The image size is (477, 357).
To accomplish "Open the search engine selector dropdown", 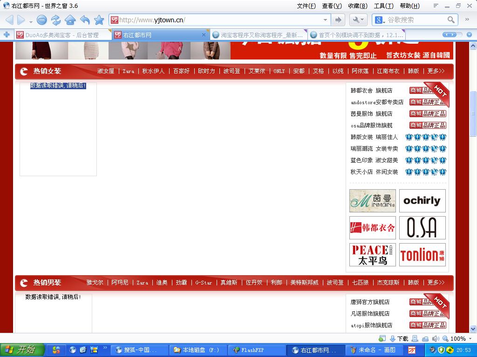I will click(x=380, y=20).
